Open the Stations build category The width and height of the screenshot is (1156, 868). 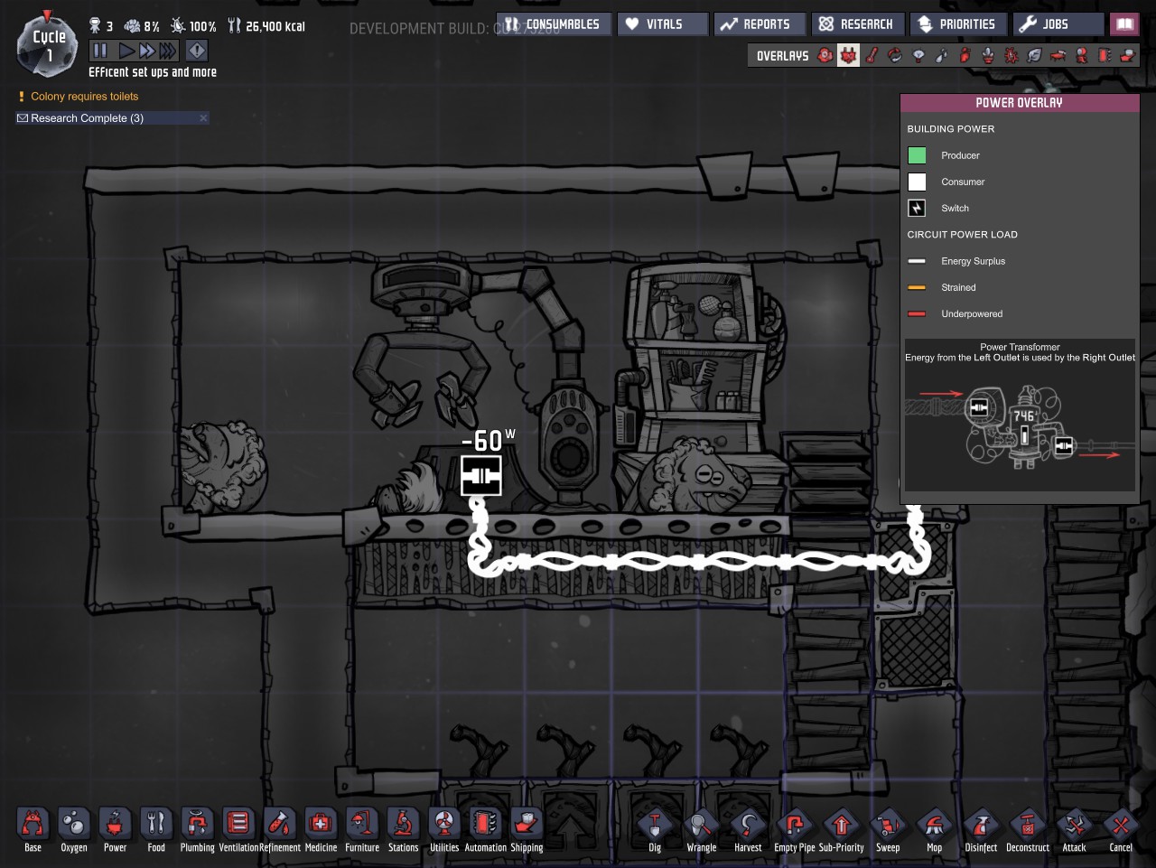[403, 830]
